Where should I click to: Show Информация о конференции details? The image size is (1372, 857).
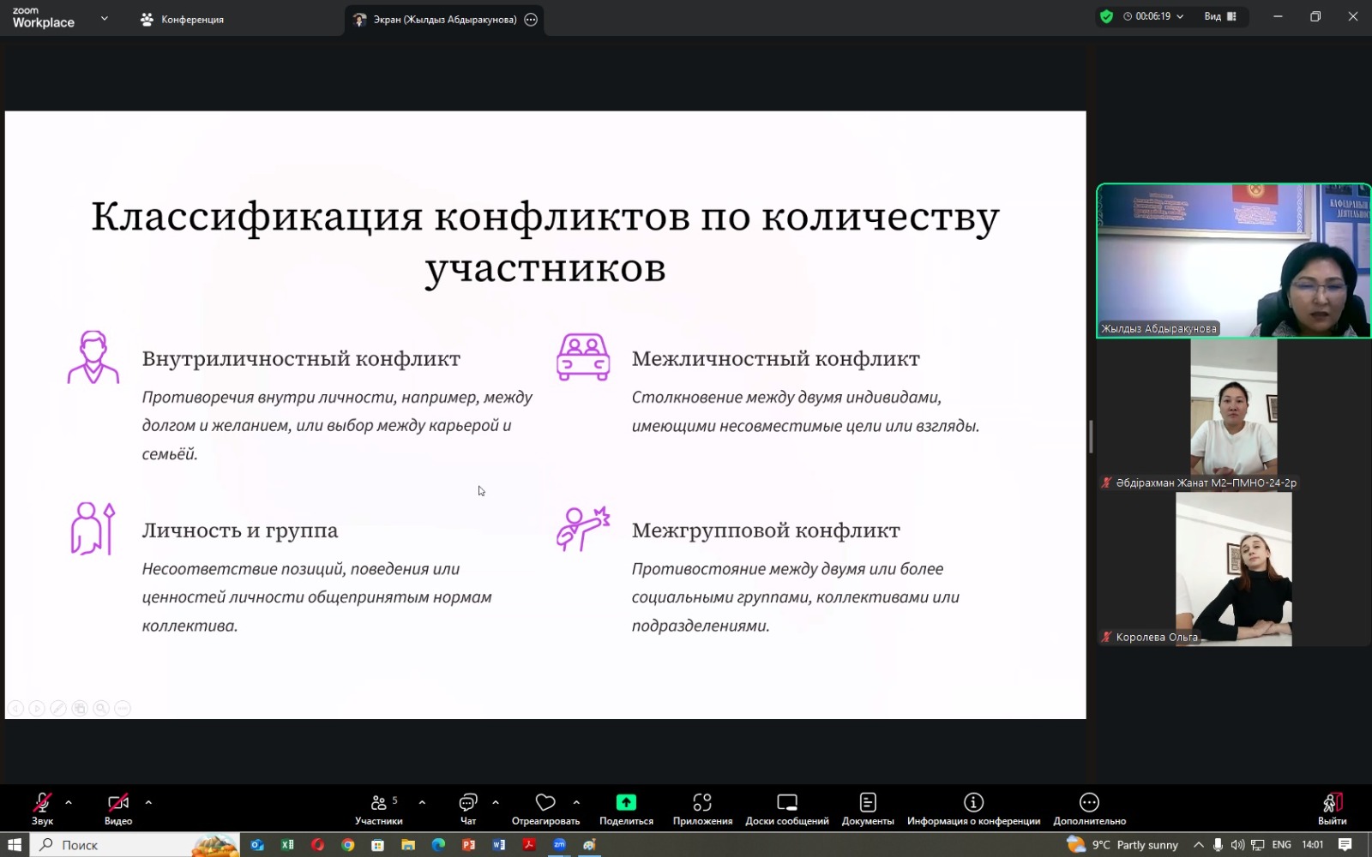(x=973, y=807)
